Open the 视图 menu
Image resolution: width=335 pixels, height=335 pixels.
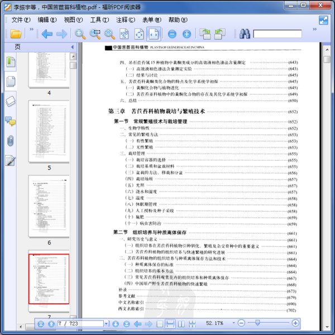click(x=73, y=20)
